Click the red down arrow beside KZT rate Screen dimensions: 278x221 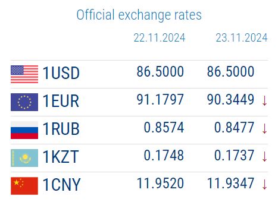point(264,157)
